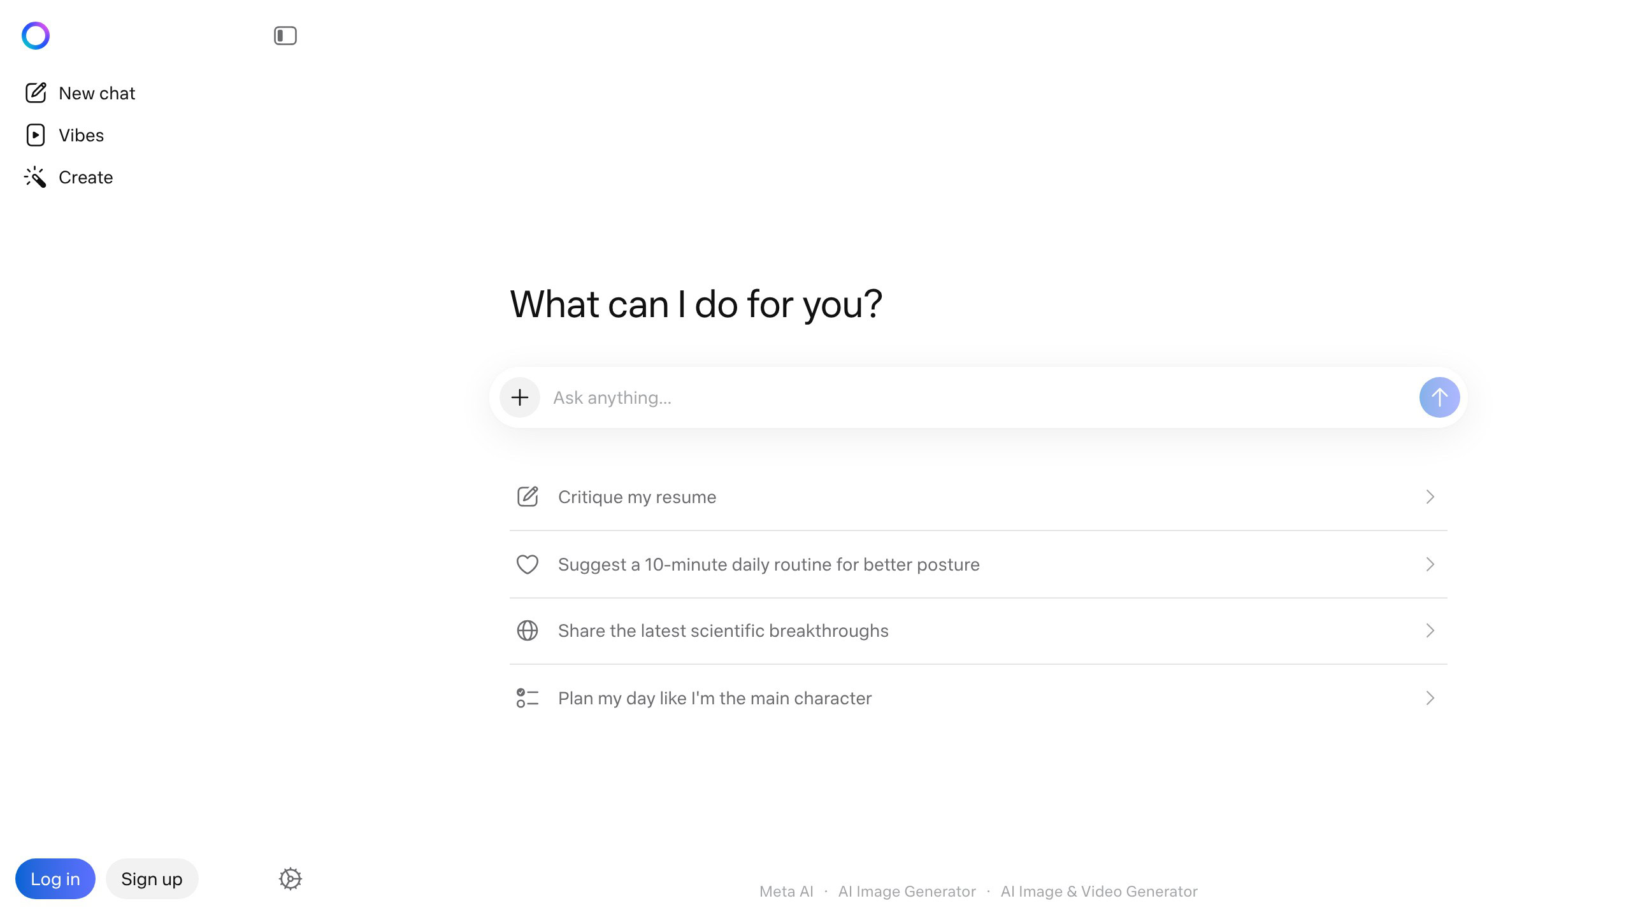This screenshot has height=917, width=1631.
Task: Expand the Critique my resume suggestion
Action: (1430, 497)
